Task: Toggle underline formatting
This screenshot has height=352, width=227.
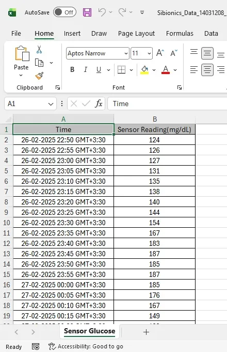Action: click(99, 70)
